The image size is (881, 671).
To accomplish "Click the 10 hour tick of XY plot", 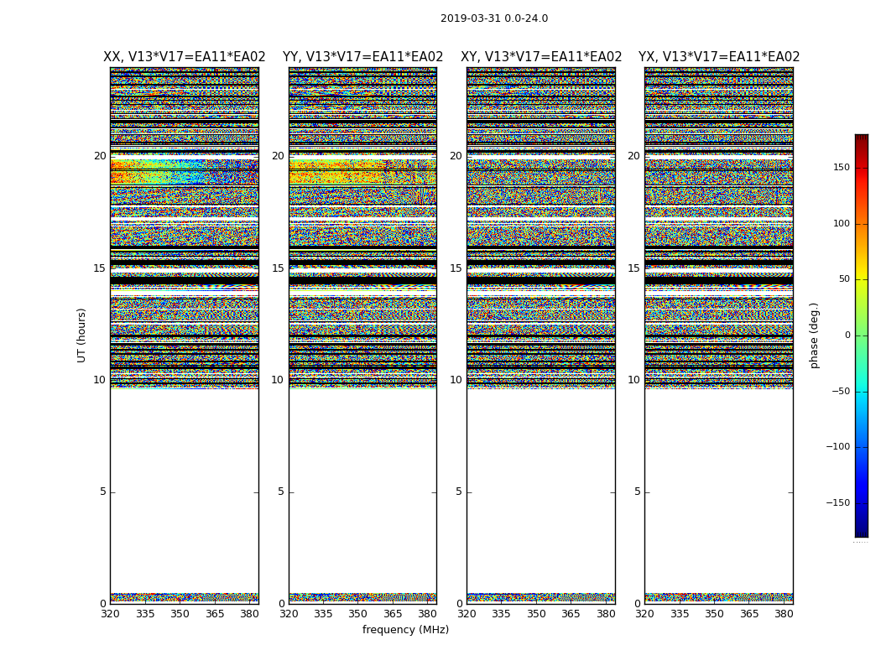I will (456, 380).
